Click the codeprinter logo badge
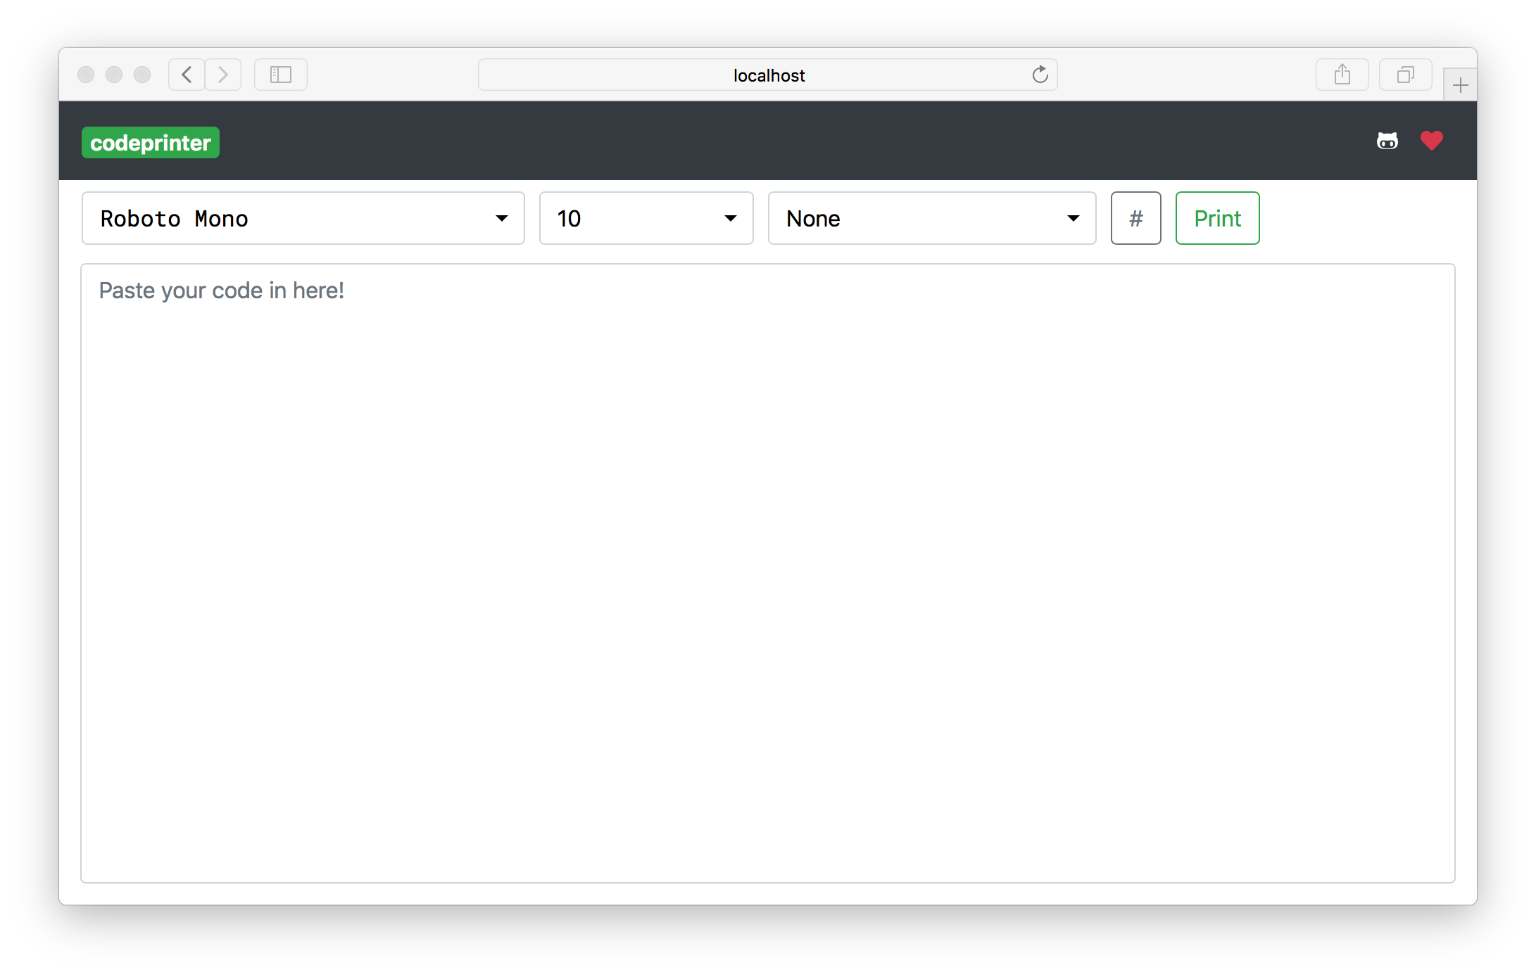This screenshot has height=975, width=1536. coord(150,143)
